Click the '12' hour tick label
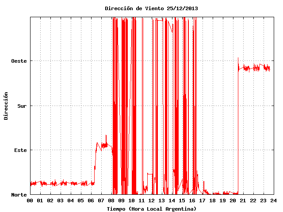Screen dimensions: 283x212 tap(152, 201)
